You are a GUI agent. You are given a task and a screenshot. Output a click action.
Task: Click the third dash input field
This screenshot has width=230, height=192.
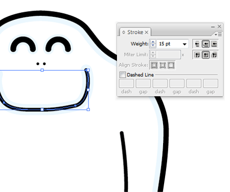[x=194, y=84]
